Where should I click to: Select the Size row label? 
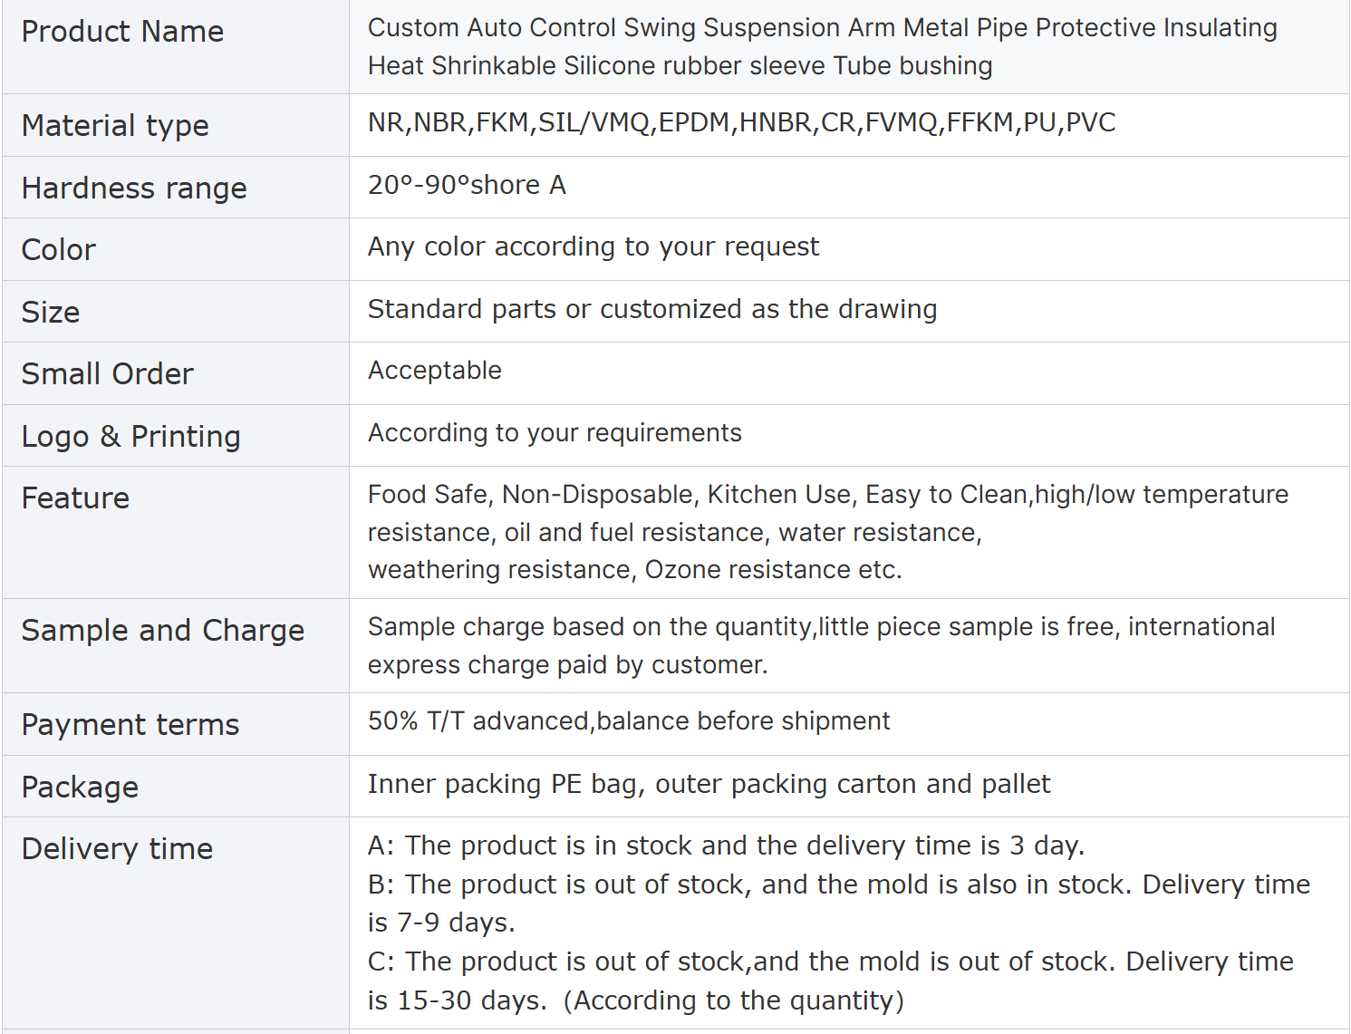[51, 312]
